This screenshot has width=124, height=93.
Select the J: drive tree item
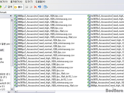click(x=3, y=89)
